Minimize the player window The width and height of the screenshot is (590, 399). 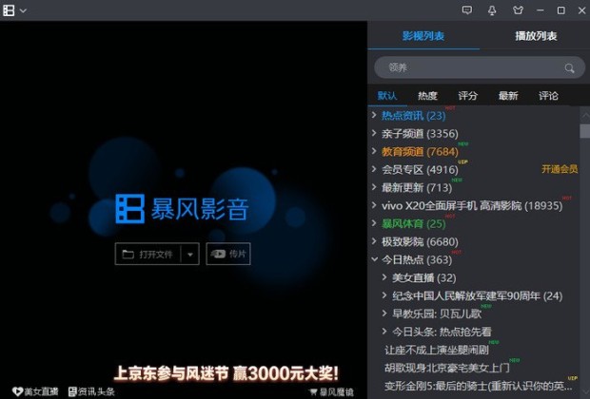pos(541,10)
